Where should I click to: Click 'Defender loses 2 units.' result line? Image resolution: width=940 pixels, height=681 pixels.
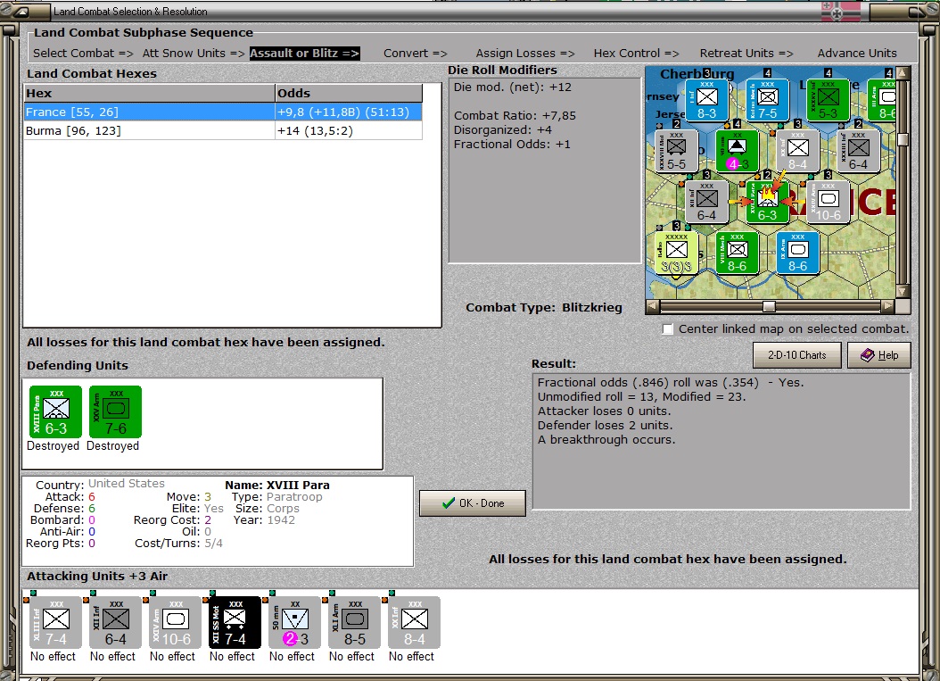[605, 426]
